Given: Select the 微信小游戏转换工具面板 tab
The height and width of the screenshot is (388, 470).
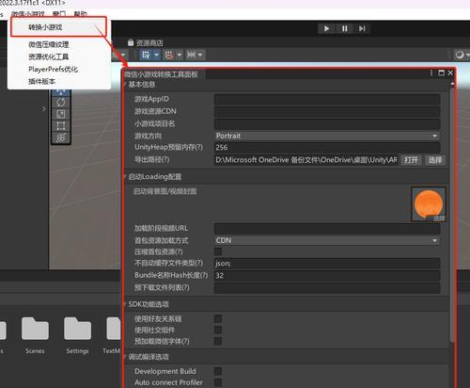Looking at the screenshot, I should pyautogui.click(x=161, y=74).
